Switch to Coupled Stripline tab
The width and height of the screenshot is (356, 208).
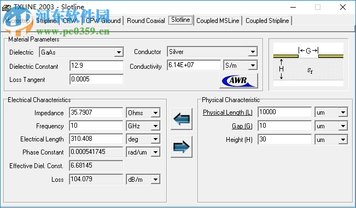click(x=267, y=21)
